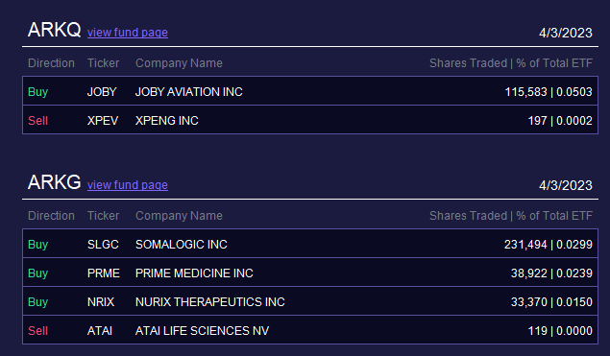Image resolution: width=610 pixels, height=356 pixels.
Task: Click Shares Traded header in ARKG table
Action: 468,216
